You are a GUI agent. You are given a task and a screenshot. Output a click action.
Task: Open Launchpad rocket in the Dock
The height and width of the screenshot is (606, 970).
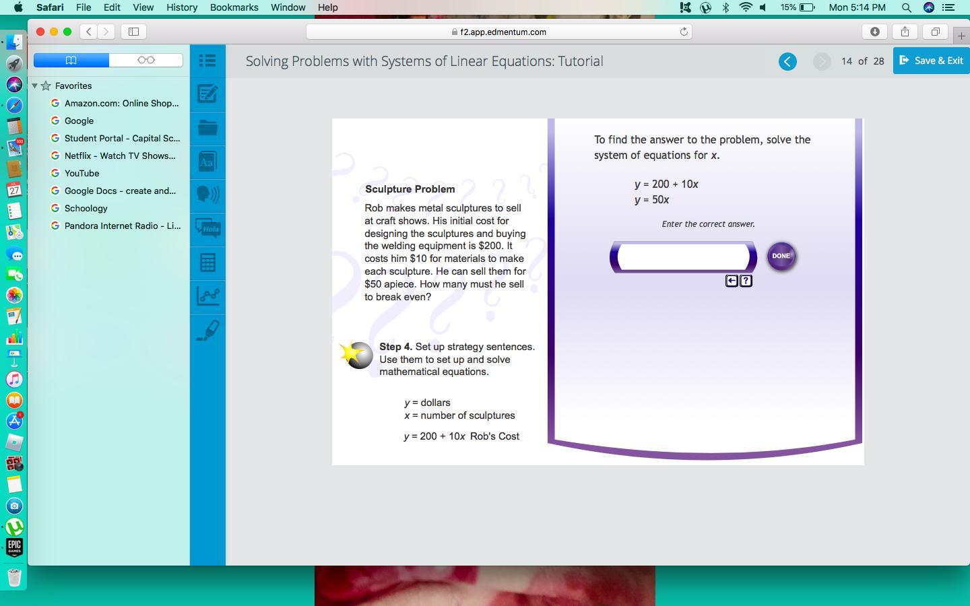point(14,63)
